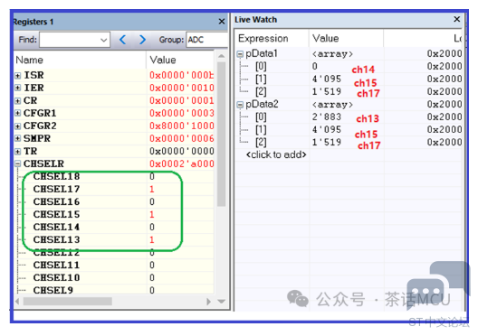Collapse the CHSELR register
478x336 pixels.
18,163
